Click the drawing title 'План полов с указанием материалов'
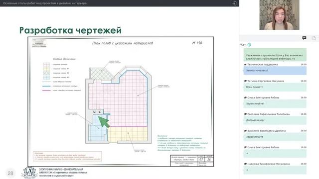The width and height of the screenshot is (319, 179). coord(123,43)
